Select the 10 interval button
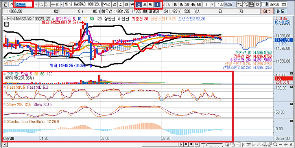 pos(175,4)
